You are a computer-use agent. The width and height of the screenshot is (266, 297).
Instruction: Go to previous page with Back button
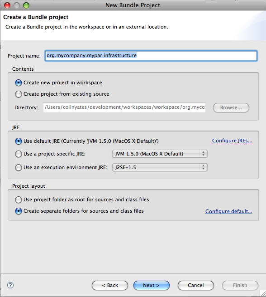pyautogui.click(x=110, y=285)
